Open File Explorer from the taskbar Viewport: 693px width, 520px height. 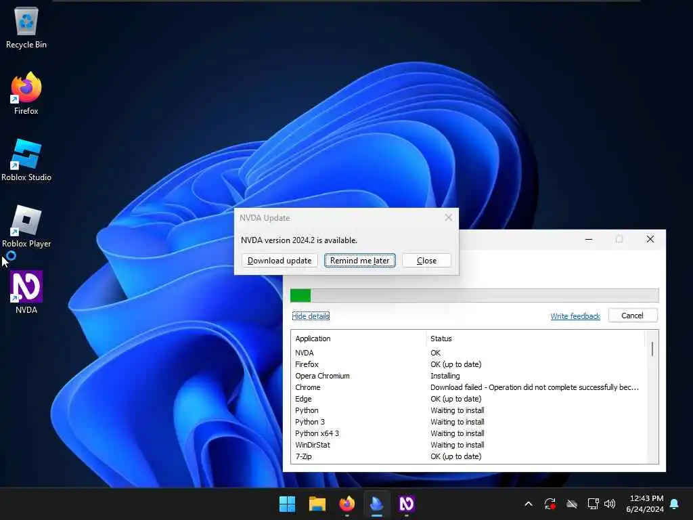click(x=317, y=504)
